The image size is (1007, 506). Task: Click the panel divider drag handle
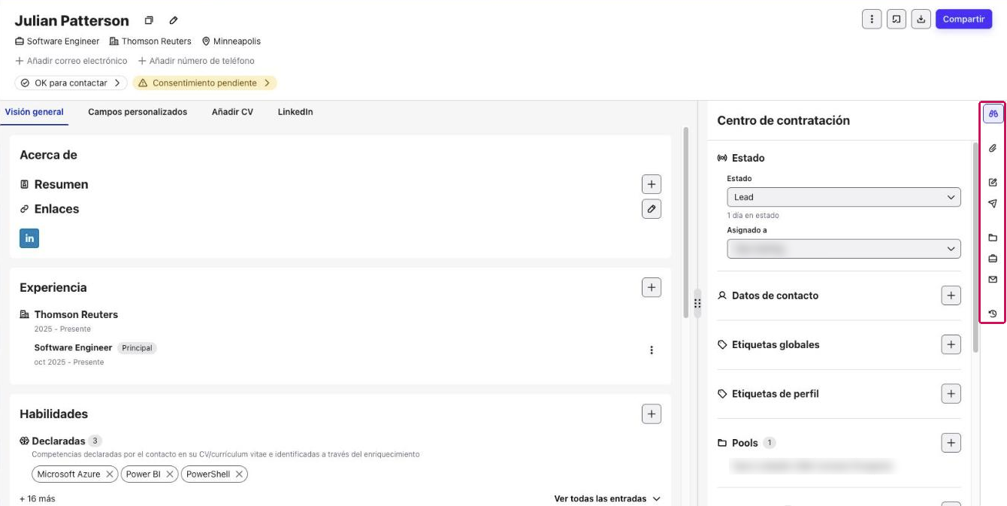(697, 304)
